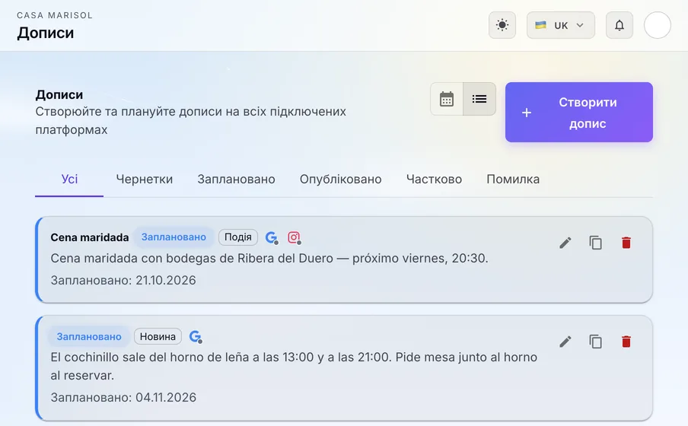This screenshot has height=426, width=688.
Task: Click the Ribera del Duero post description
Action: [x=269, y=258]
